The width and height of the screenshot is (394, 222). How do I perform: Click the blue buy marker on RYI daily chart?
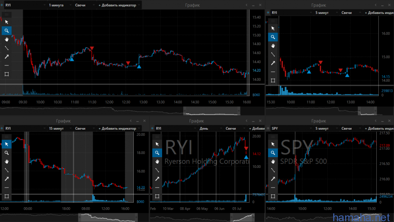click(x=246, y=157)
